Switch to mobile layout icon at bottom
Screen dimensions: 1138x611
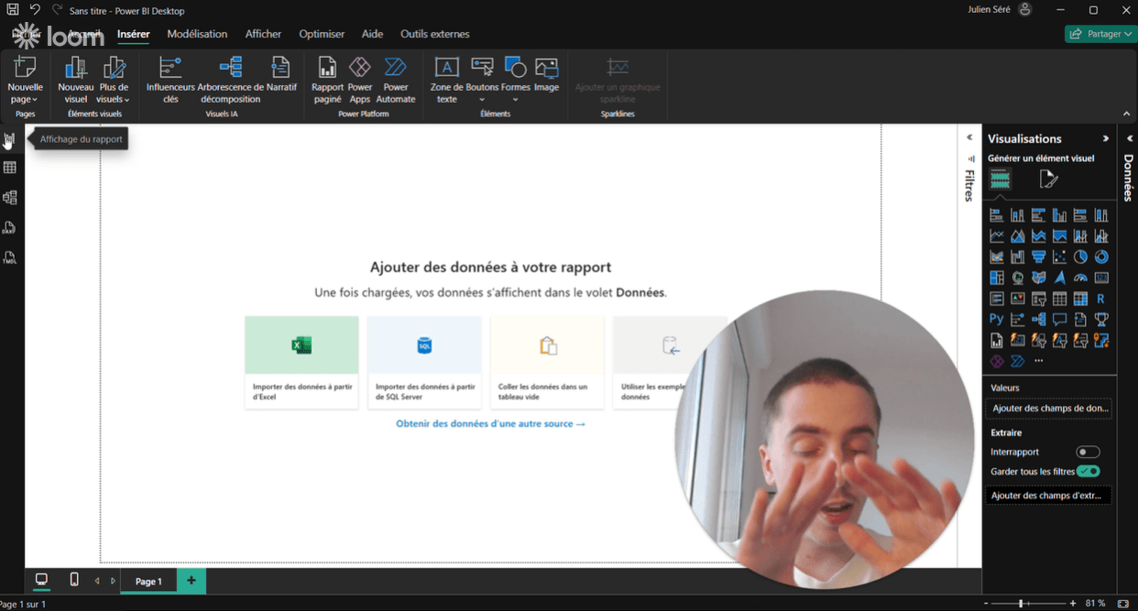(x=74, y=580)
